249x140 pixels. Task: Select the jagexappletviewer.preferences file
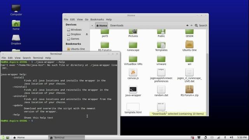pyautogui.click(x=161, y=75)
